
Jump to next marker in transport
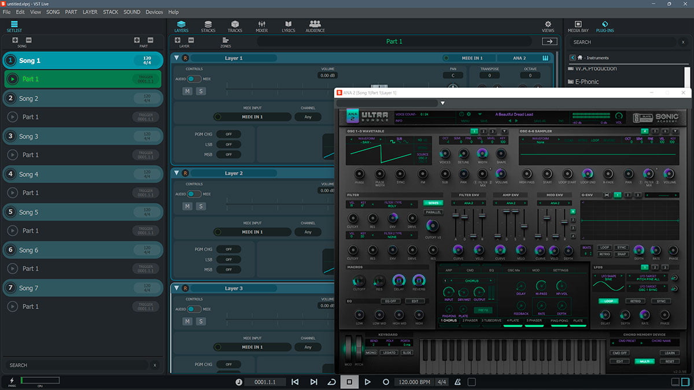[313, 382]
